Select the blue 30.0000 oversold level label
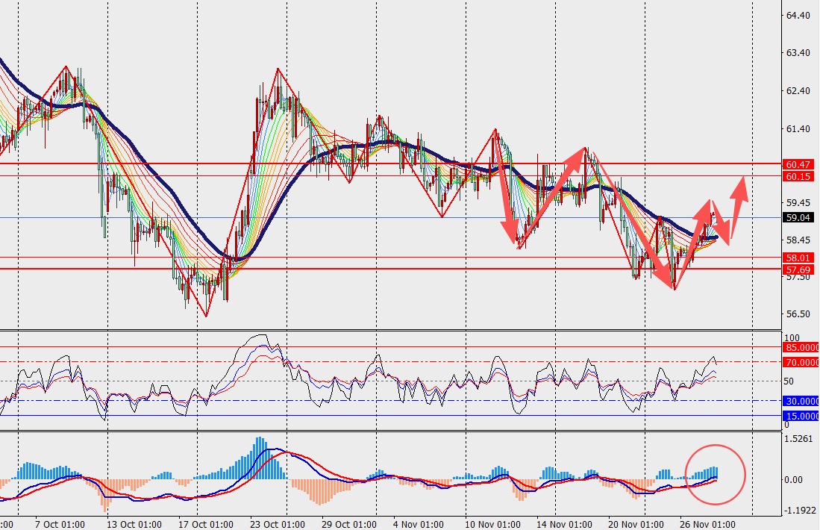The width and height of the screenshot is (820, 530). [802, 401]
